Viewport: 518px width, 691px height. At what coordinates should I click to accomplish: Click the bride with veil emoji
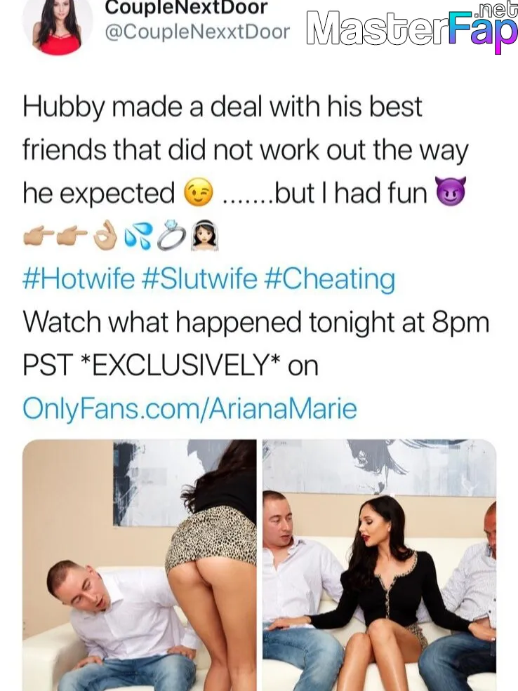204,239
